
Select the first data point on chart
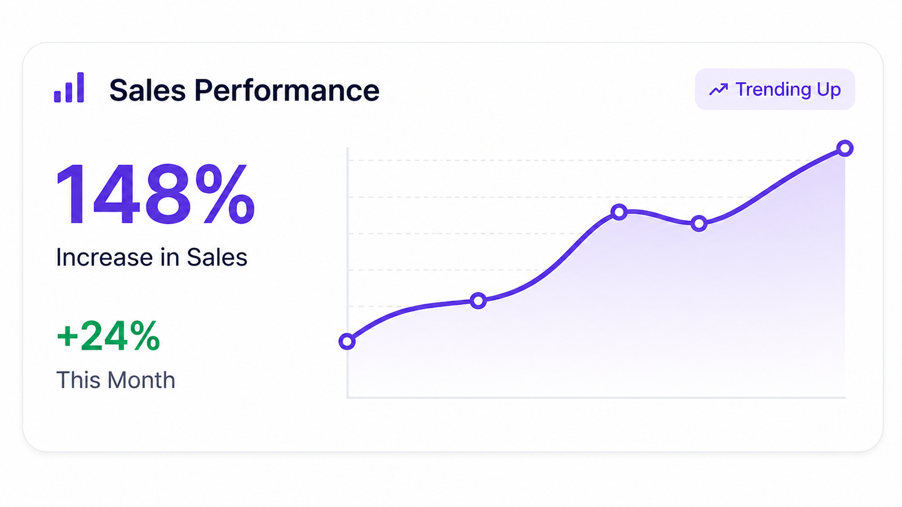coord(347,341)
